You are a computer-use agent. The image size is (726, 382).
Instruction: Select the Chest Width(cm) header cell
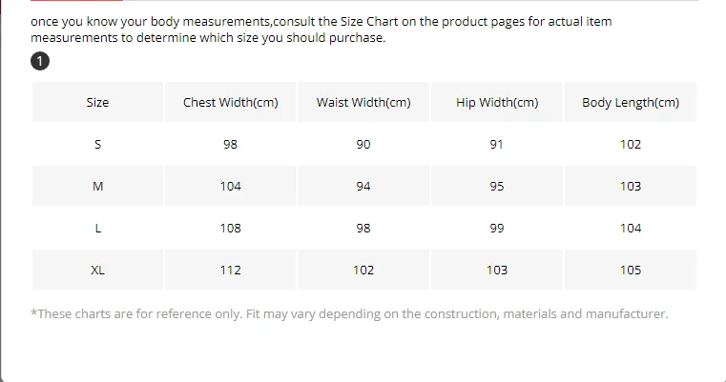pyautogui.click(x=230, y=102)
